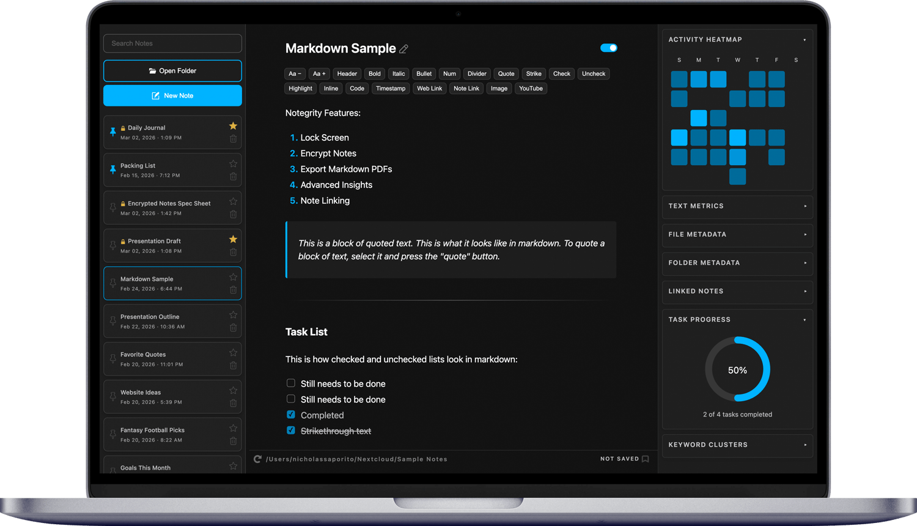Click the refresh icon beside the folder path

point(258,459)
